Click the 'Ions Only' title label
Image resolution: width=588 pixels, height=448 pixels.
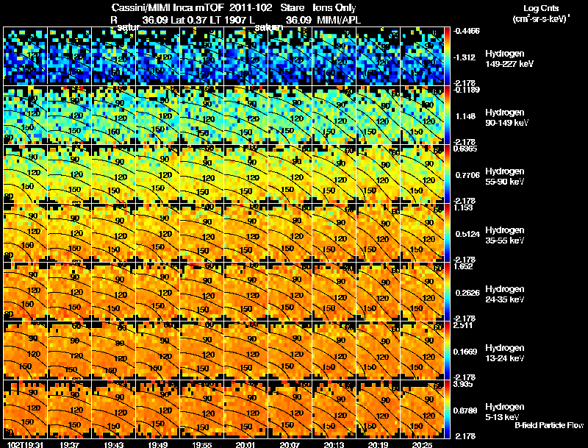point(334,8)
